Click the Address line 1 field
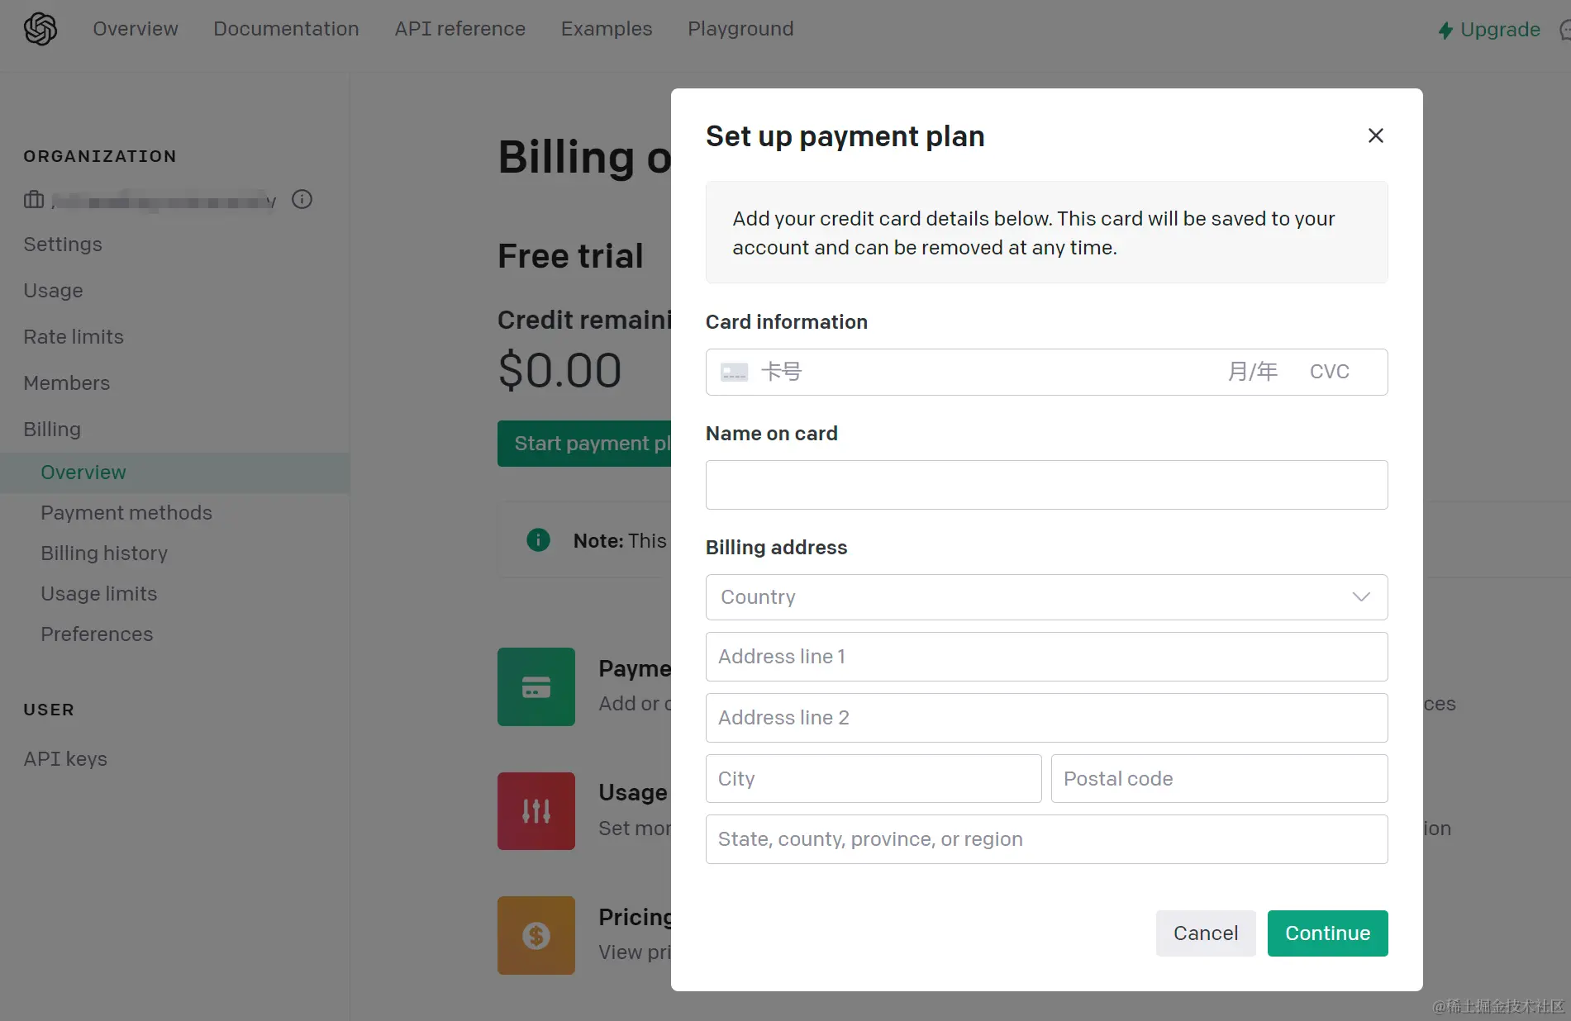Image resolution: width=1571 pixels, height=1021 pixels. click(x=1046, y=657)
